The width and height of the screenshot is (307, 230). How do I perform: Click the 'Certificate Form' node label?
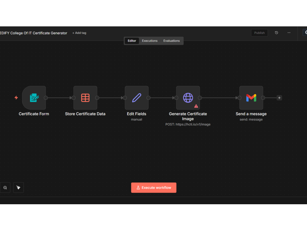click(34, 114)
